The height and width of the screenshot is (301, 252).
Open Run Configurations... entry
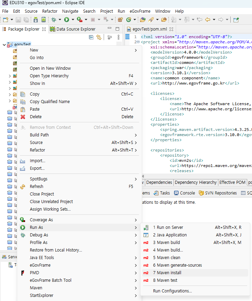(195, 291)
